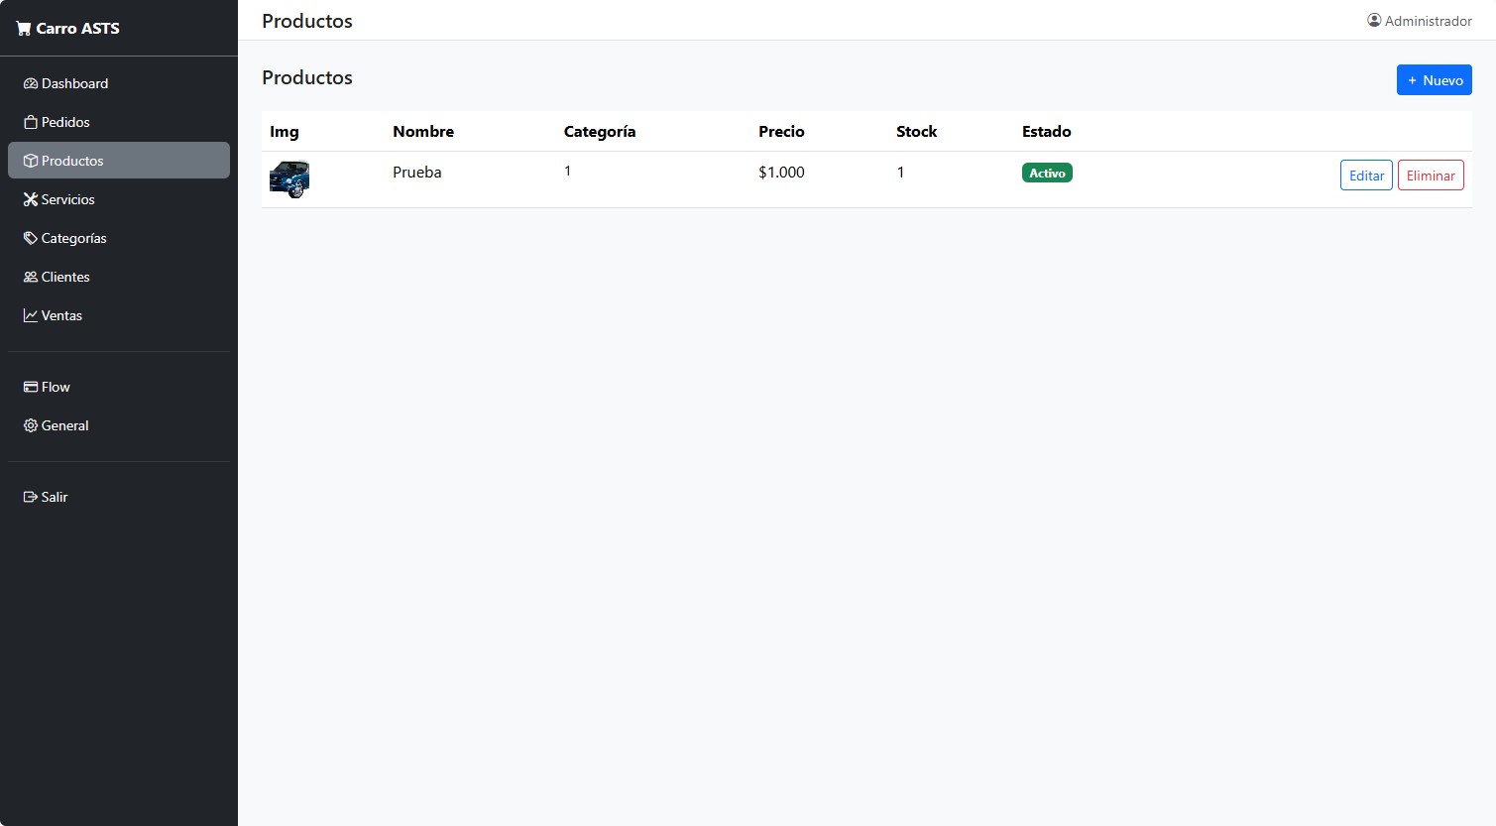Open Flow settings in the sidebar

pos(119,387)
